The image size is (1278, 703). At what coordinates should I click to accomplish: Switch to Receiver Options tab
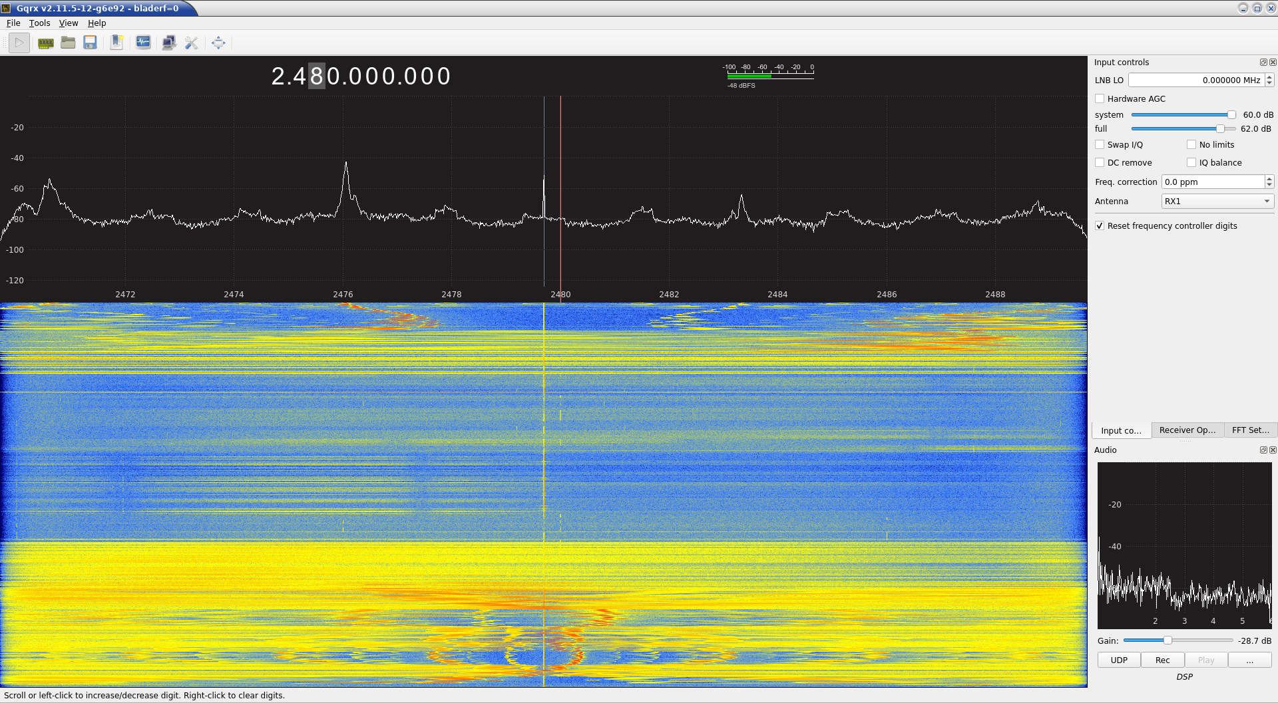1187,430
